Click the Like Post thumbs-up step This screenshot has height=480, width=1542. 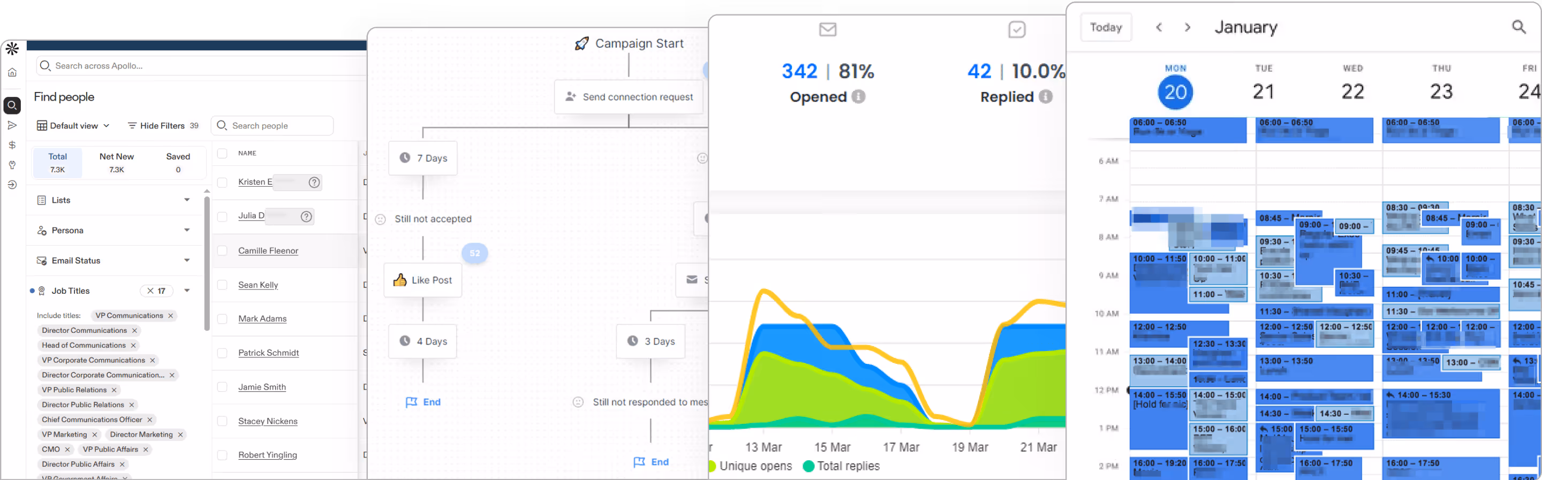422,280
